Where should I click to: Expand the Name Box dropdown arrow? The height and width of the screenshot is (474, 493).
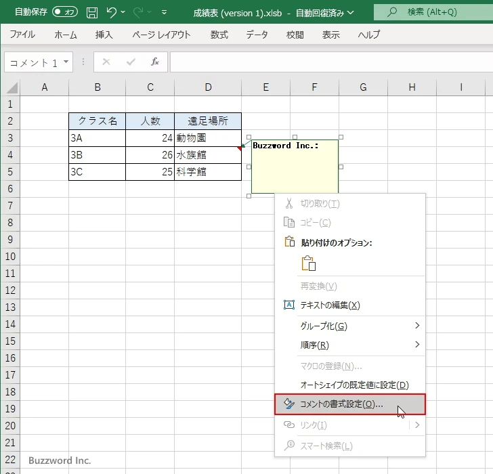(66, 62)
